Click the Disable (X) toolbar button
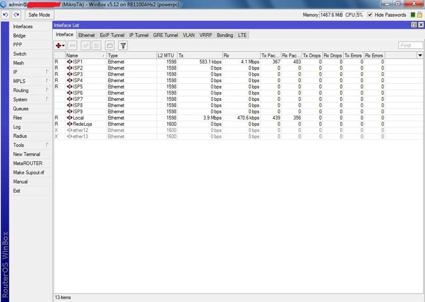The width and height of the screenshot is (425, 302). pyautogui.click(x=97, y=46)
